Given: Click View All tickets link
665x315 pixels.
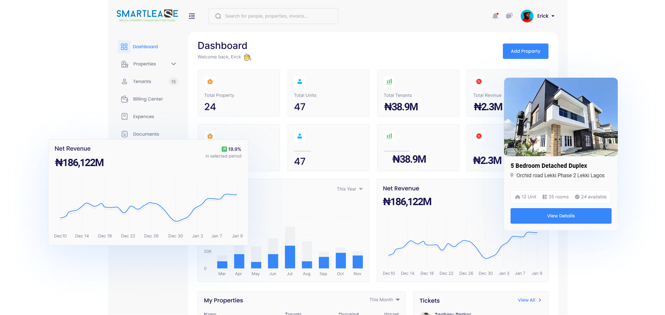Looking at the screenshot, I should [x=529, y=300].
